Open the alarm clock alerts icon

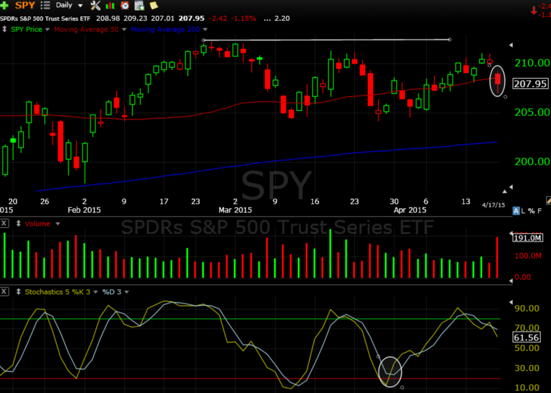(125, 5)
